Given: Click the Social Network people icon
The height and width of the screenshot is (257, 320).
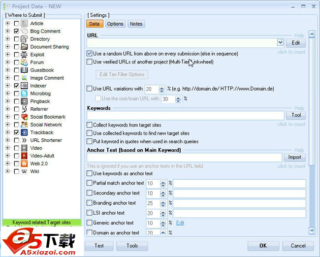Looking at the screenshot, I should pos(24,125).
